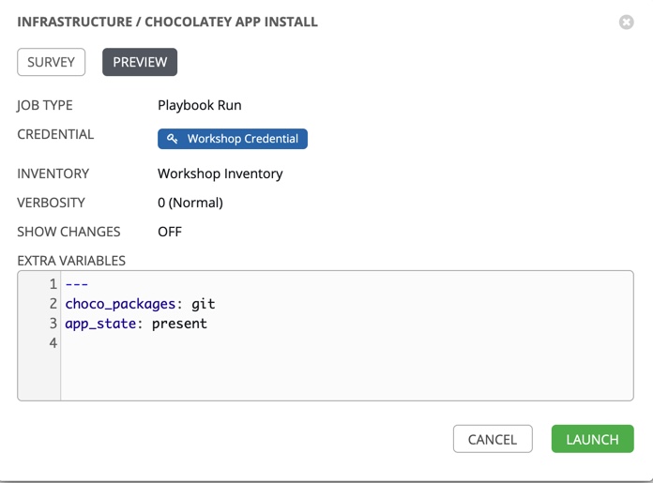This screenshot has width=653, height=483.
Task: Close the Chocolatey App Install dialog
Action: [x=626, y=22]
